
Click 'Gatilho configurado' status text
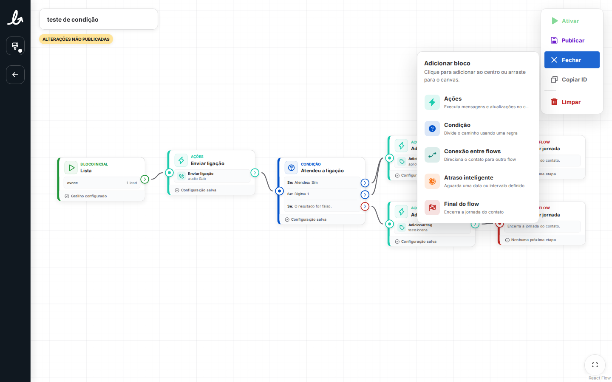coord(89,196)
